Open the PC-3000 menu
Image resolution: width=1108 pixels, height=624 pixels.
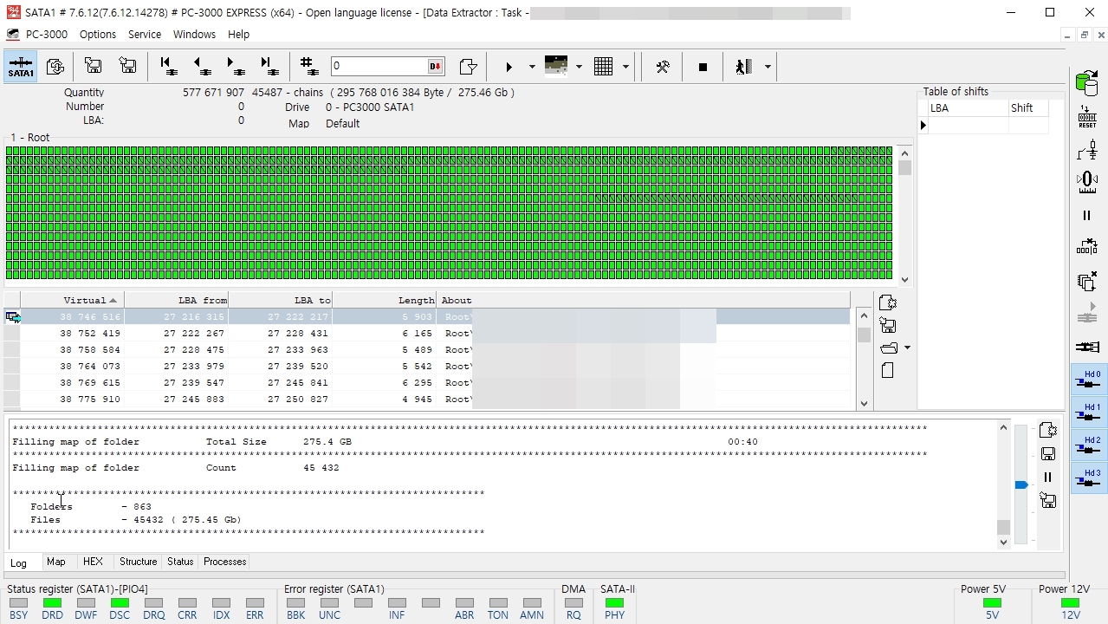coord(49,34)
